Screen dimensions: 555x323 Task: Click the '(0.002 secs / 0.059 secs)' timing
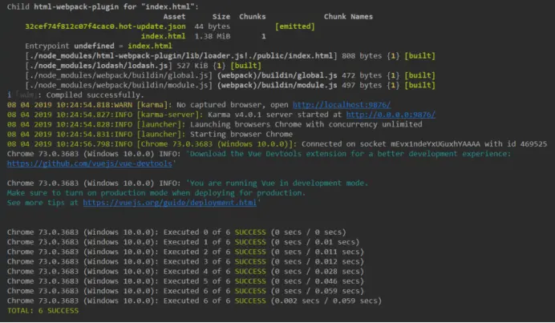(326, 301)
